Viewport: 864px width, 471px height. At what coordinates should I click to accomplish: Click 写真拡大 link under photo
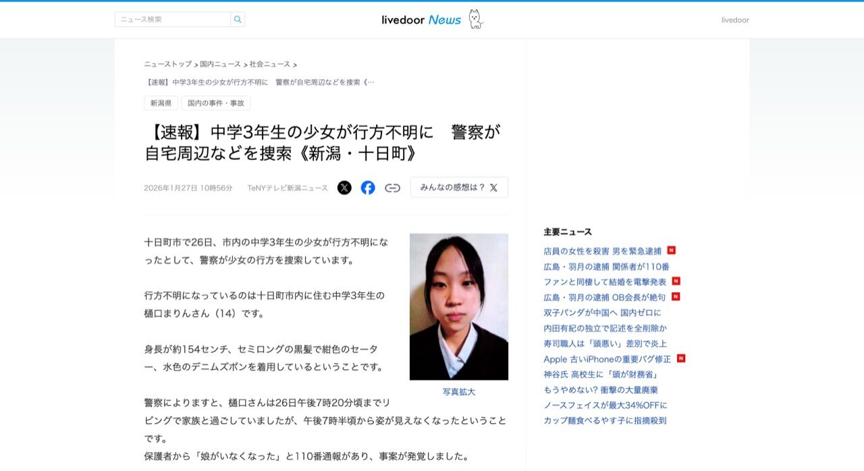pos(459,391)
